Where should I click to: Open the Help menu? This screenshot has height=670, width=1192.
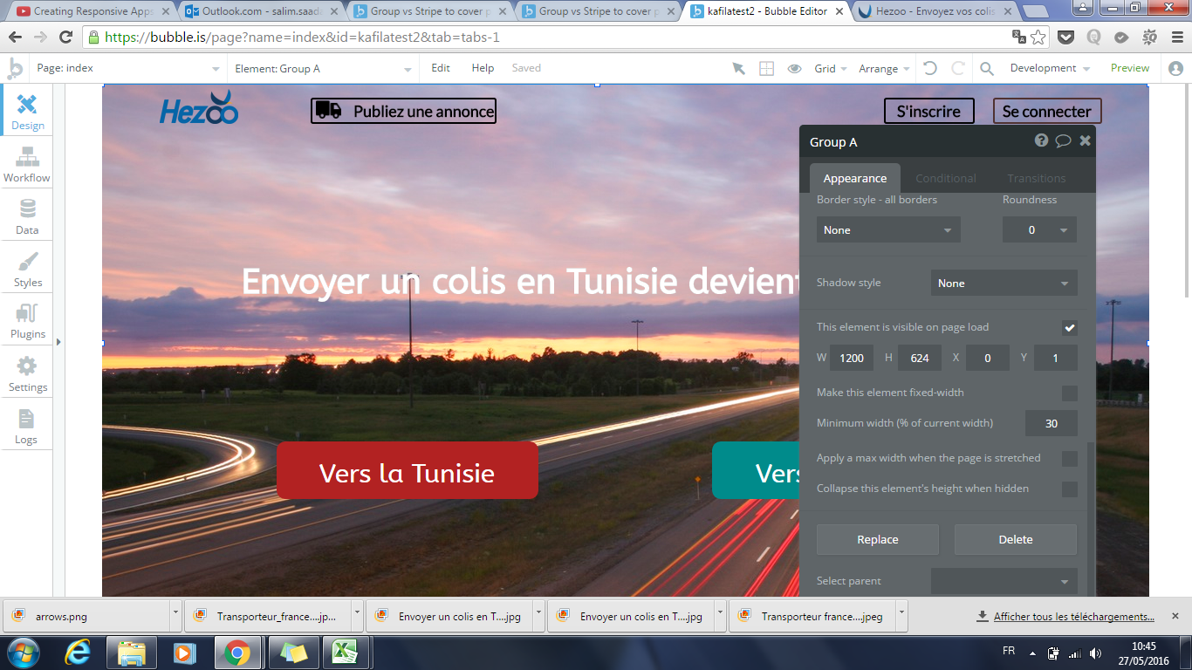(x=483, y=68)
